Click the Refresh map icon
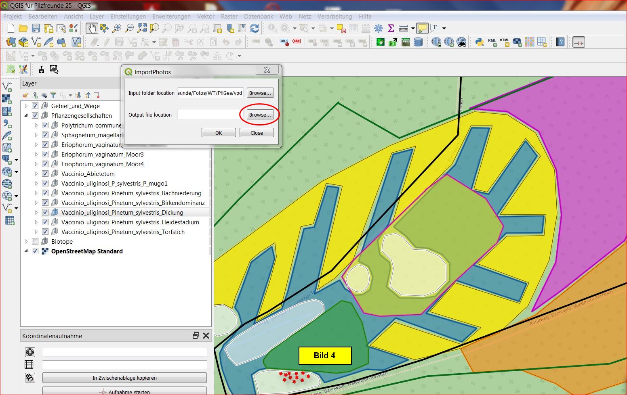Screen dimensions: 627x395 [255, 28]
